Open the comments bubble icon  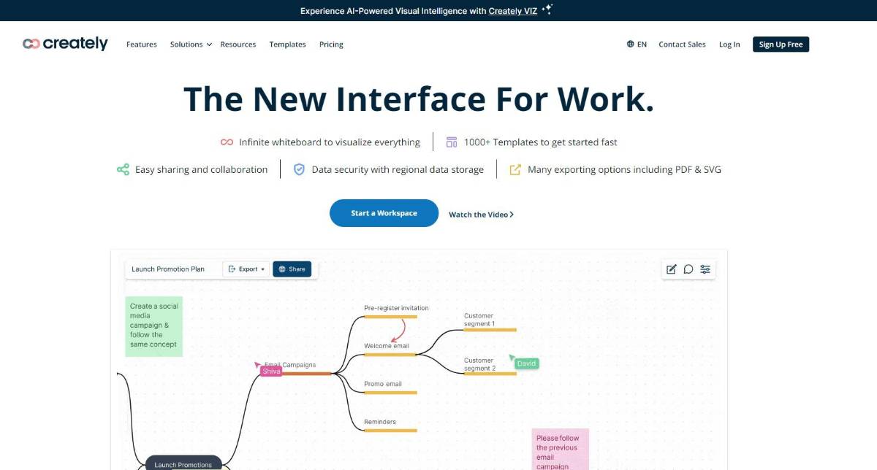[x=688, y=269]
